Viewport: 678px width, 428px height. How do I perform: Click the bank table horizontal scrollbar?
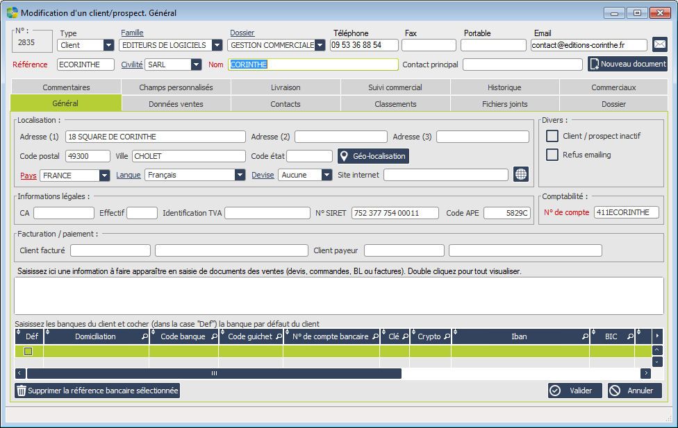click(x=214, y=373)
